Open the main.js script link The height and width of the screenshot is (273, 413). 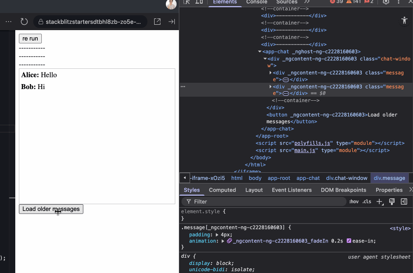[x=305, y=150]
